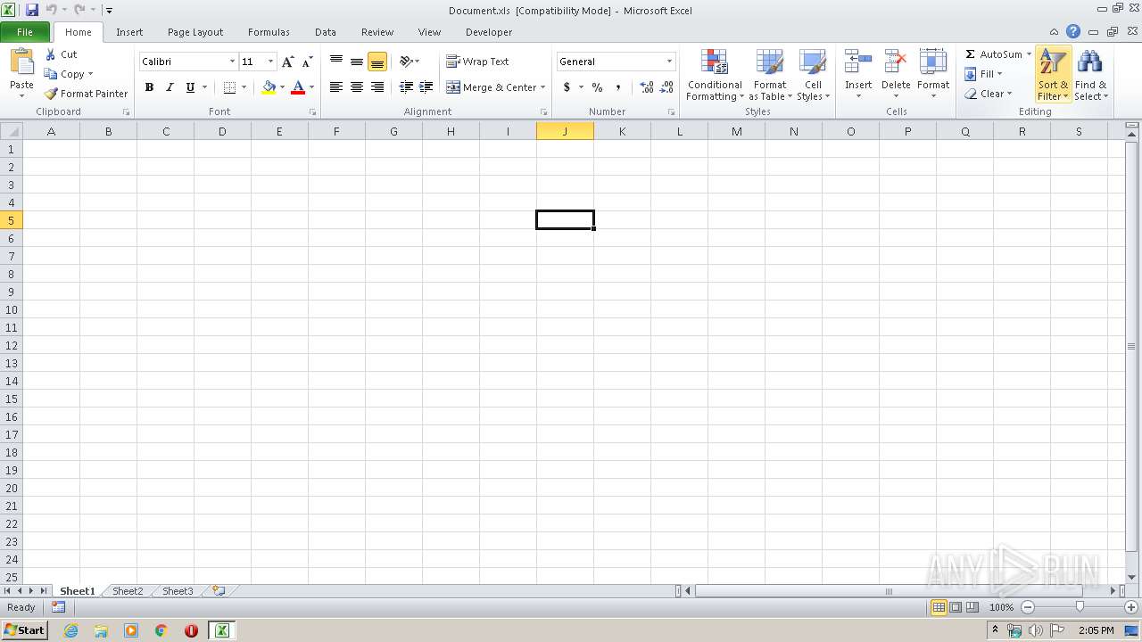Toggle Wrap Text
Image resolution: width=1142 pixels, height=642 pixels.
click(x=477, y=62)
